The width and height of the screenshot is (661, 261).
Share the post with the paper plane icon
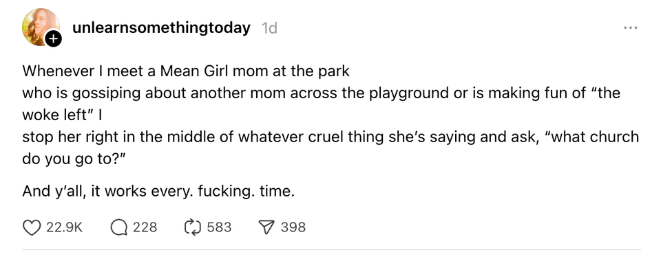267,227
